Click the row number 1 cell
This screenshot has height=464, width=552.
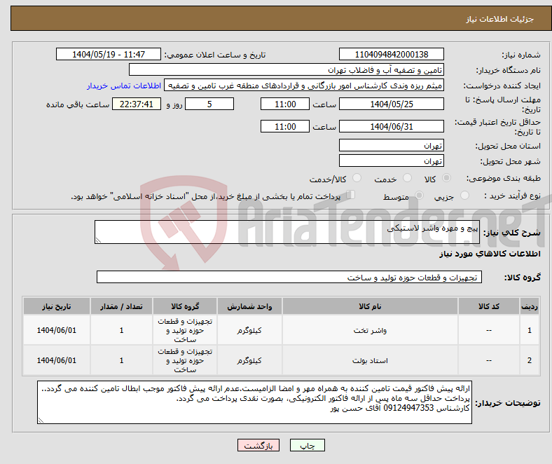(530, 330)
